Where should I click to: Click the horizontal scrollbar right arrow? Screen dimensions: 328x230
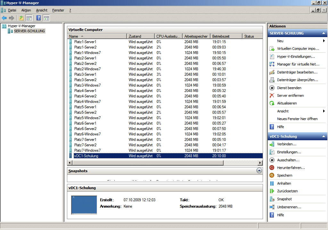tap(260, 163)
